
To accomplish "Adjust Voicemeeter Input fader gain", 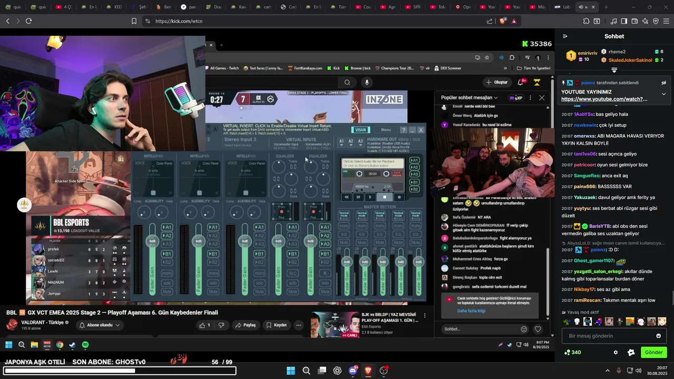I will (x=278, y=241).
